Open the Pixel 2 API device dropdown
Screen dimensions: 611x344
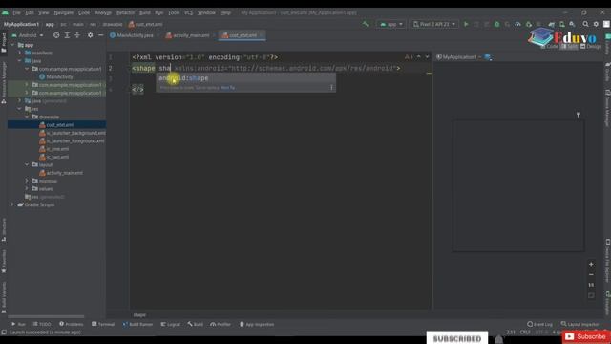433,24
